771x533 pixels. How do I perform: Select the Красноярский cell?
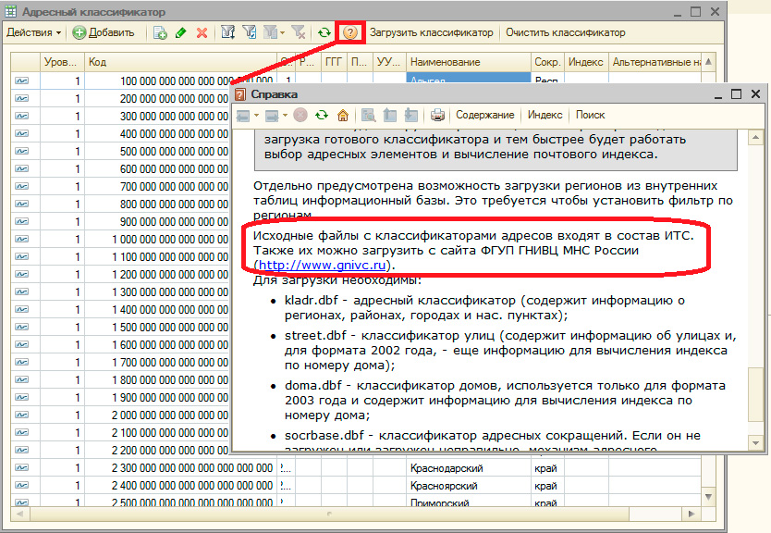pyautogui.click(x=468, y=486)
